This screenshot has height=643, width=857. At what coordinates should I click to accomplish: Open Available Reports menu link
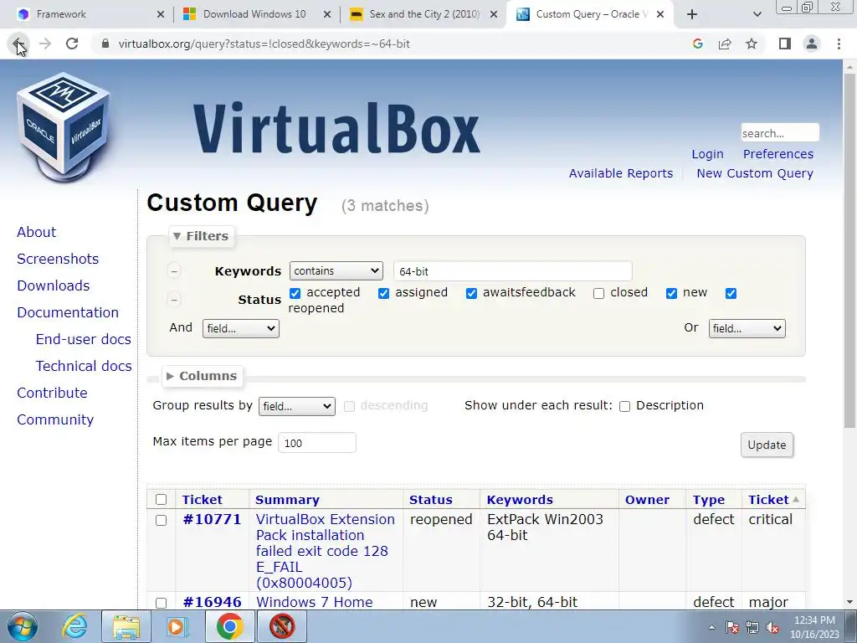click(621, 173)
